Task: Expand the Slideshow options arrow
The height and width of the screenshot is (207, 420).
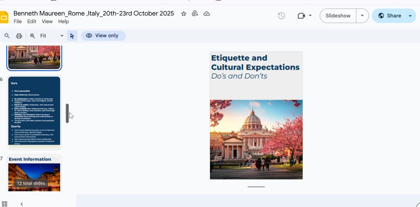Action: (x=362, y=16)
